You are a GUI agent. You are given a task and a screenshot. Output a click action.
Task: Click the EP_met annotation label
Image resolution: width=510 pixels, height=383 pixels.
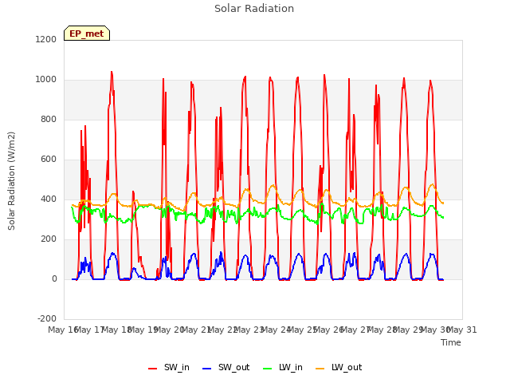pyautogui.click(x=87, y=34)
